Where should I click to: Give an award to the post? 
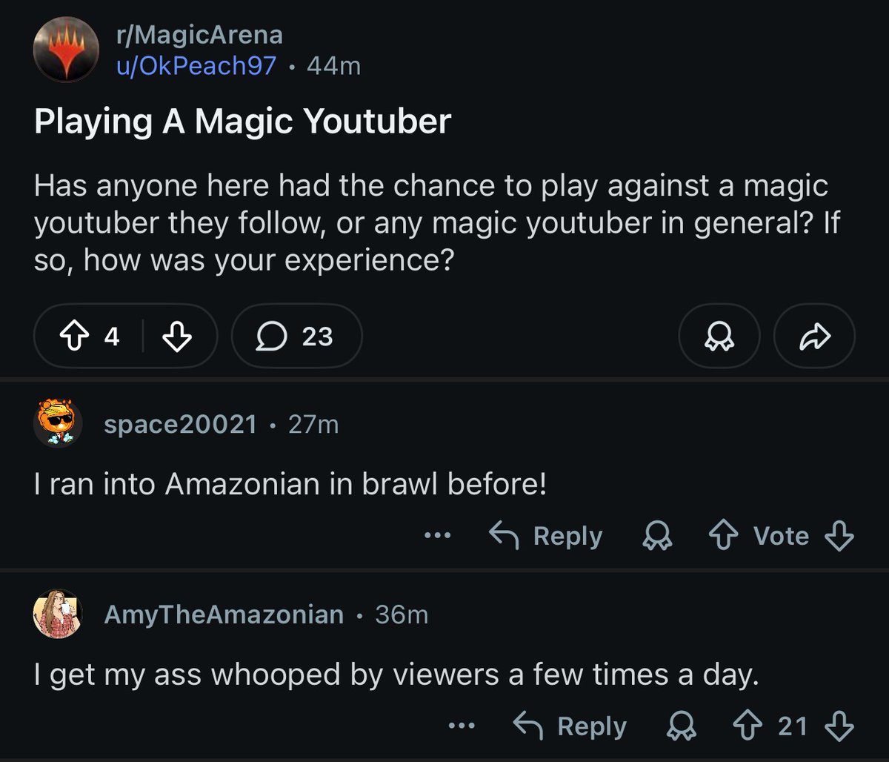click(x=718, y=337)
